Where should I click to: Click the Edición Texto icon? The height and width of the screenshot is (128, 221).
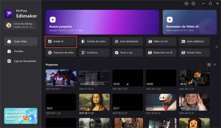tap(183, 53)
